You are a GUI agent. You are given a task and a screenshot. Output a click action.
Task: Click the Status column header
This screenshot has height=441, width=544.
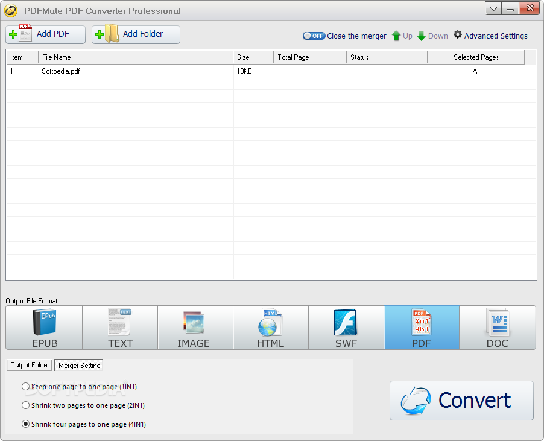(387, 57)
